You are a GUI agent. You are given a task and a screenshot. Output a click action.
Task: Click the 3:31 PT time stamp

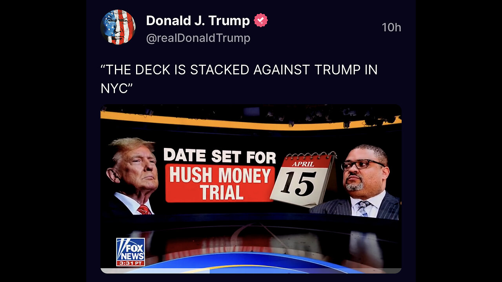[131, 263]
